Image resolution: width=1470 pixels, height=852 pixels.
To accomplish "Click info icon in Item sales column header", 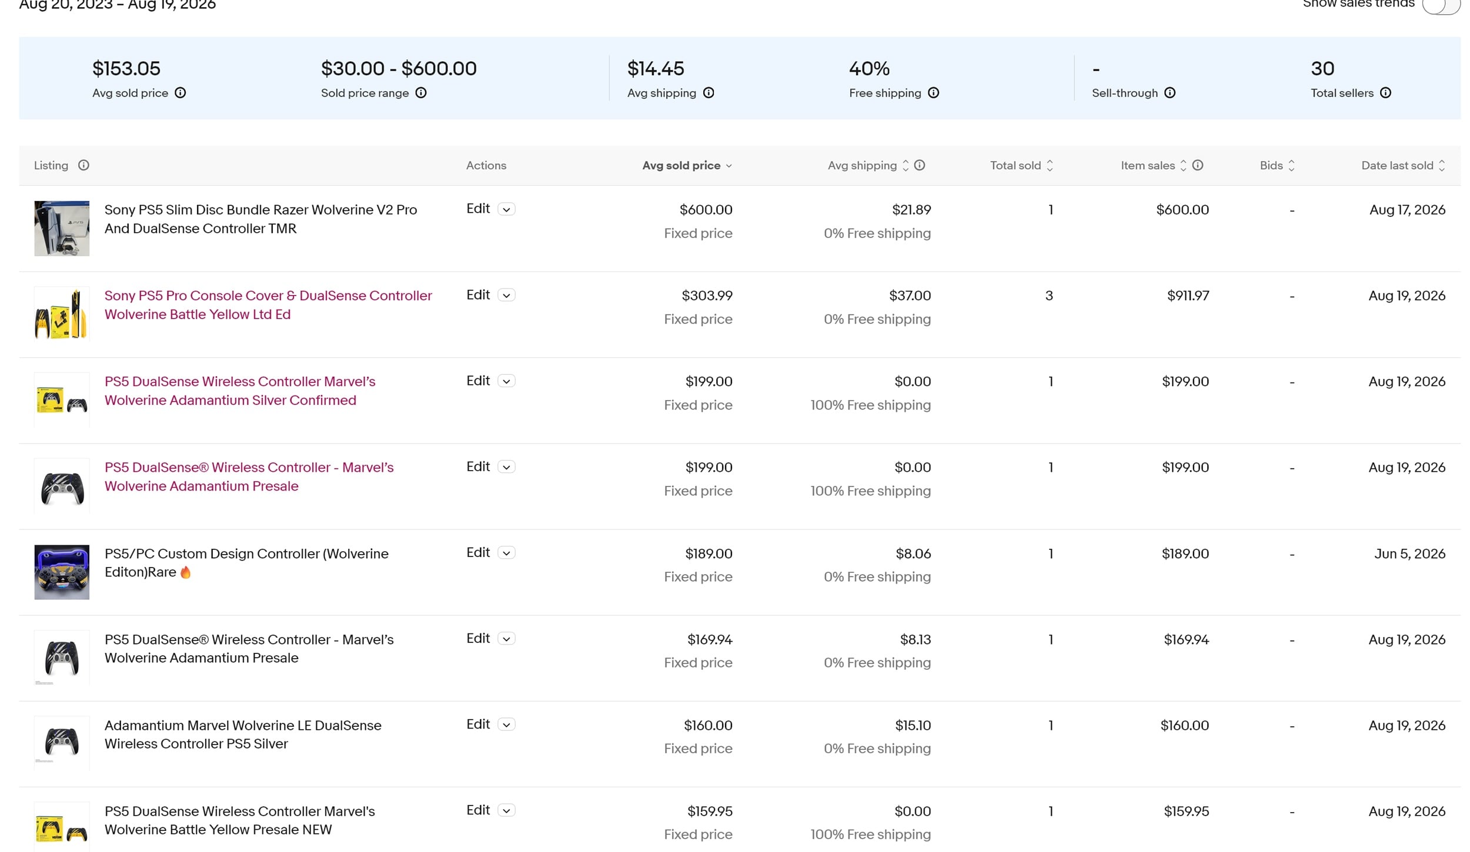I will coord(1198,165).
